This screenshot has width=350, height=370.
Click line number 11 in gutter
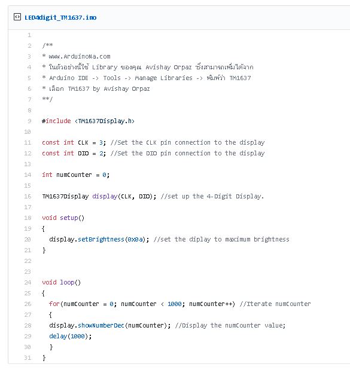[x=28, y=143]
